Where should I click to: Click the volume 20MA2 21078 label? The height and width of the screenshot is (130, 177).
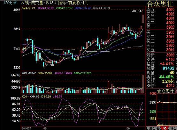tap(82, 73)
